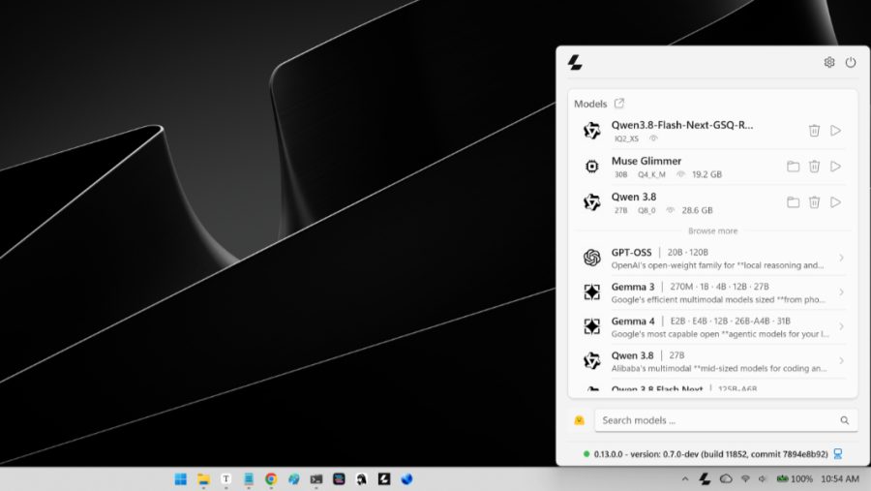Image resolution: width=871 pixels, height=491 pixels.
Task: Click the green status dot in the footer
Action: pos(586,454)
